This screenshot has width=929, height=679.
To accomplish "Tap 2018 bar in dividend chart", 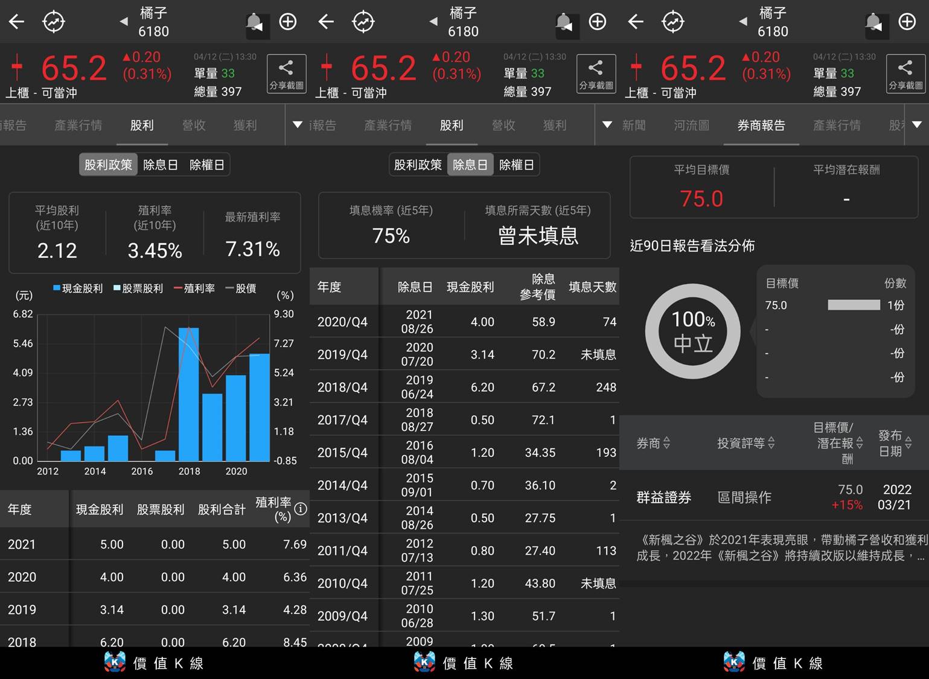I will click(189, 394).
